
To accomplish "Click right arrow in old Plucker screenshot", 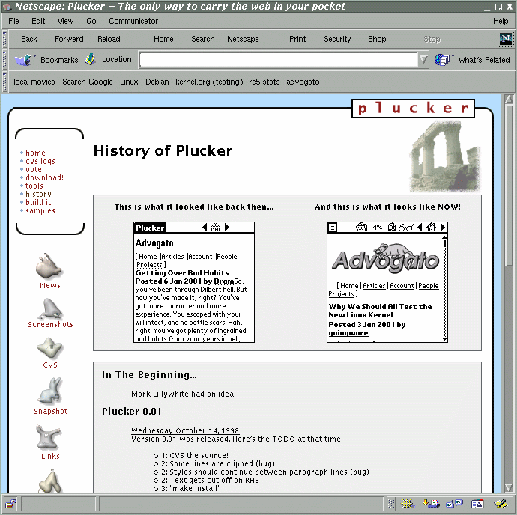I will tap(227, 227).
